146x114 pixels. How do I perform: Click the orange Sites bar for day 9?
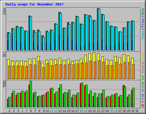pyautogui.click(x=44, y=73)
